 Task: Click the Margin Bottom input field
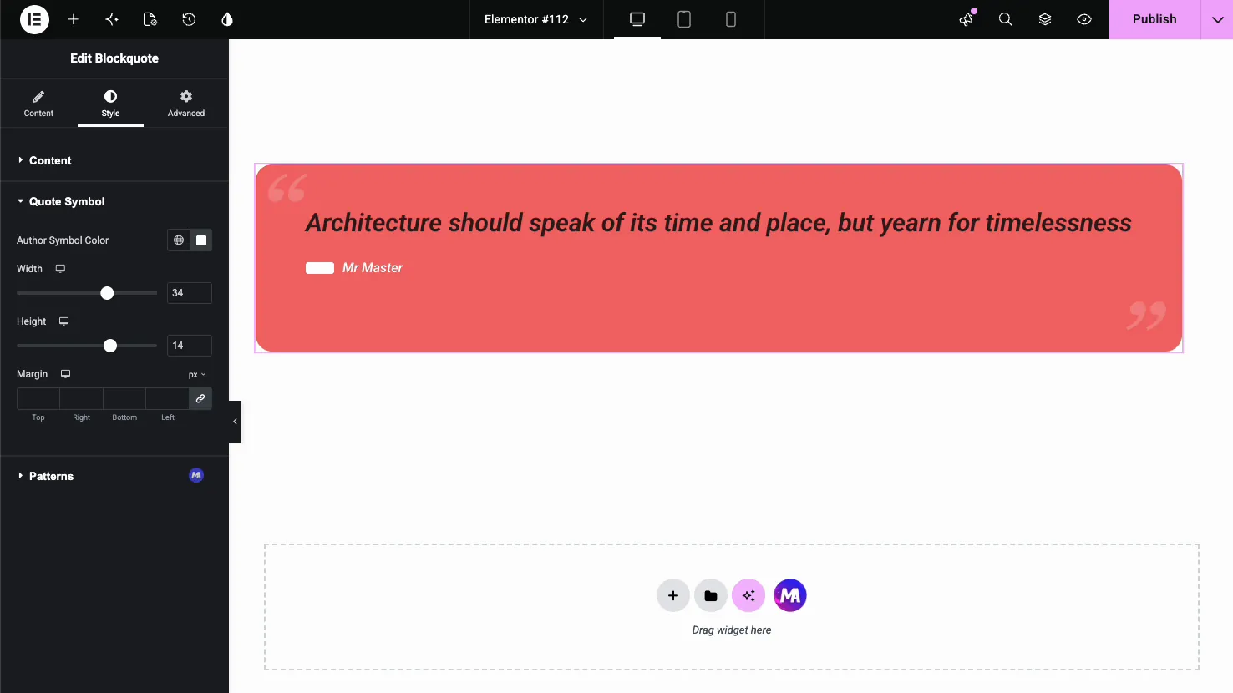point(124,399)
